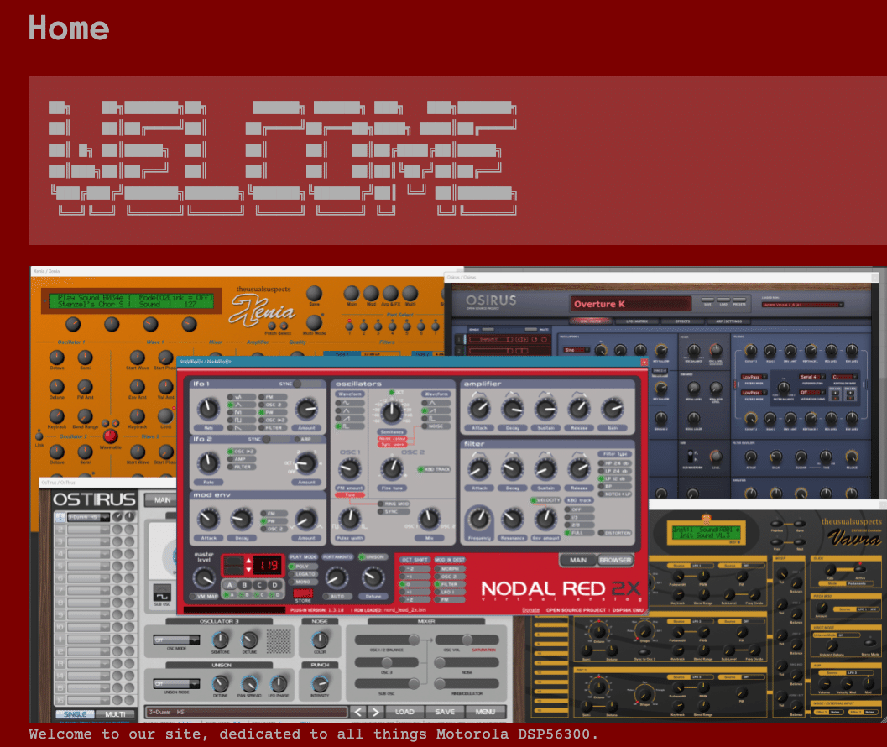Select LEGATO play mode in Nodal Red
Viewport: 887px width, 747px height.
[x=302, y=574]
